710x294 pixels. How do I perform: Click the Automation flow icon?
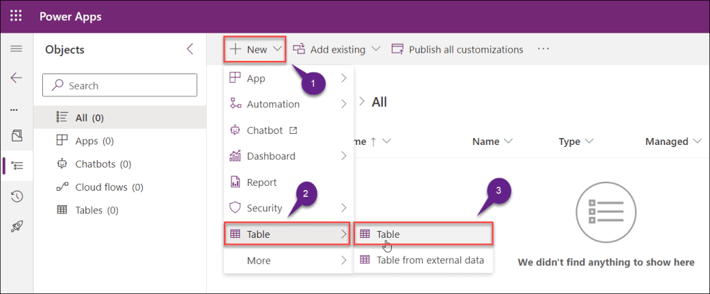click(235, 104)
